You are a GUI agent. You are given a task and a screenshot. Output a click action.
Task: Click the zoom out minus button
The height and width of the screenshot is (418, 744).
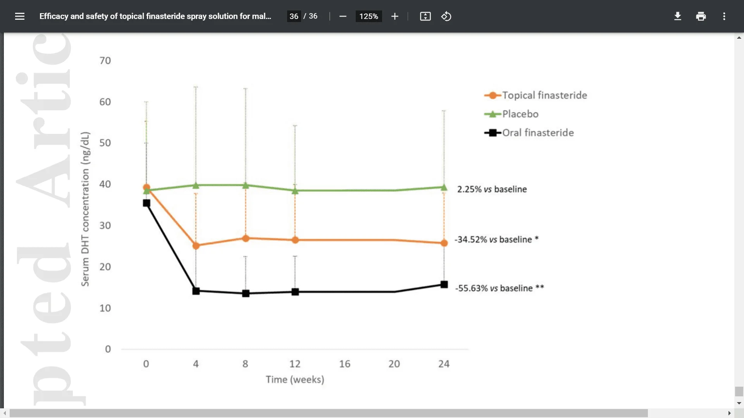click(343, 16)
